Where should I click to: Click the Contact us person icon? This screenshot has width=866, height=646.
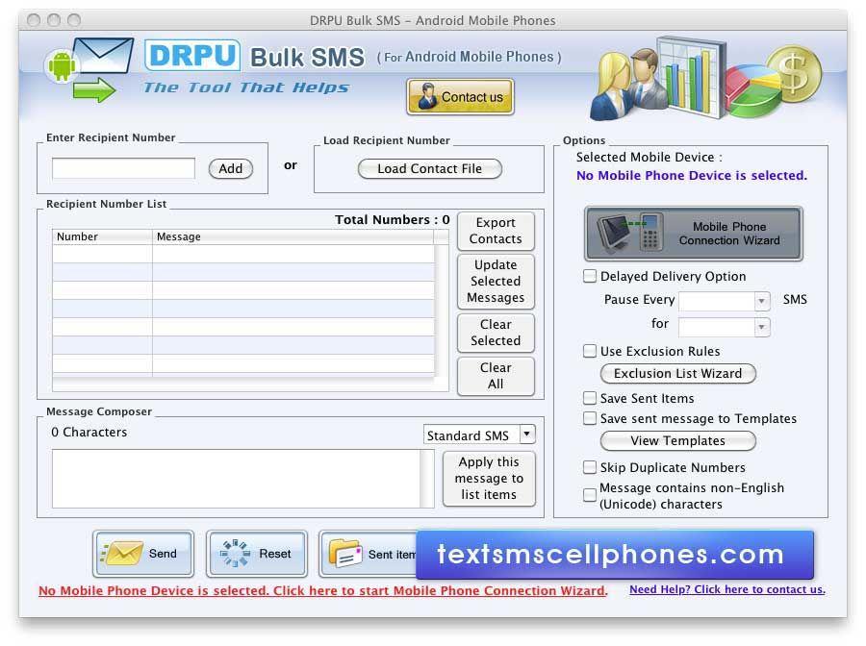click(427, 96)
